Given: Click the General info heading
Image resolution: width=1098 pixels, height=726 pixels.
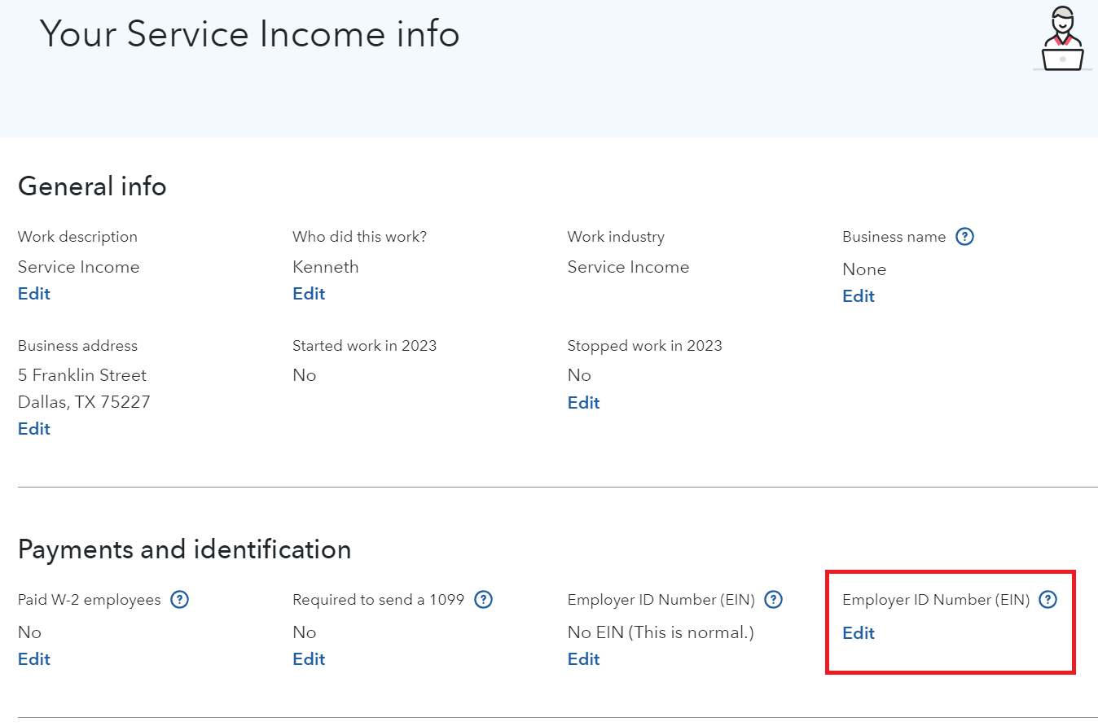Looking at the screenshot, I should click(92, 186).
